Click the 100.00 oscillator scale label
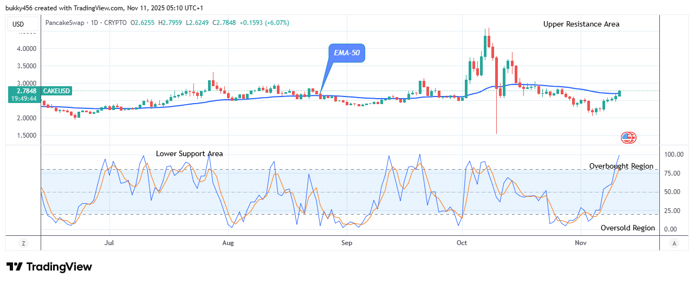694x283 pixels. pyautogui.click(x=674, y=155)
